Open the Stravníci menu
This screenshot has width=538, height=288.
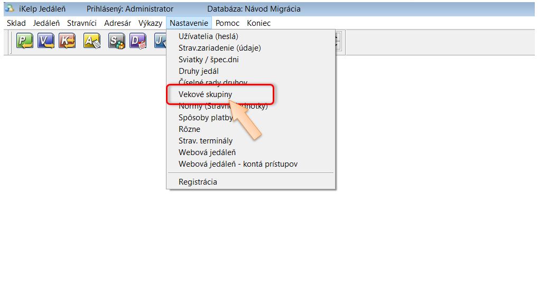pyautogui.click(x=81, y=23)
